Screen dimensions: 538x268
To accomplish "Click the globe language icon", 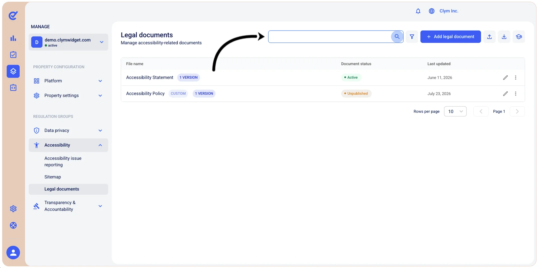I will pos(432,11).
